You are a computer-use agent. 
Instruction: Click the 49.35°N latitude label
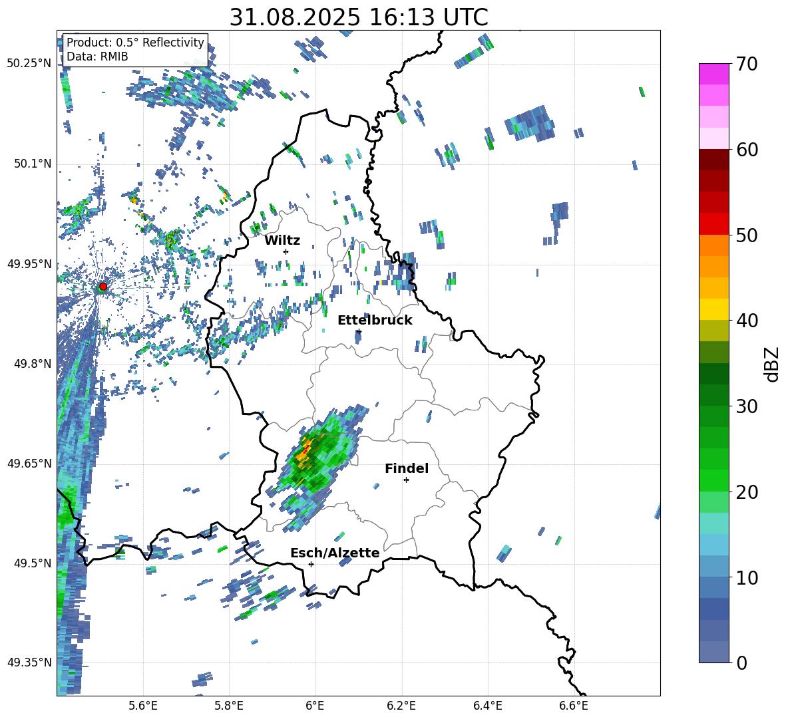29,662
